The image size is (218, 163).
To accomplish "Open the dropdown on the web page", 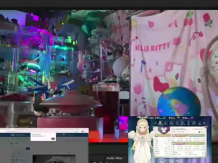I will 20,149.
